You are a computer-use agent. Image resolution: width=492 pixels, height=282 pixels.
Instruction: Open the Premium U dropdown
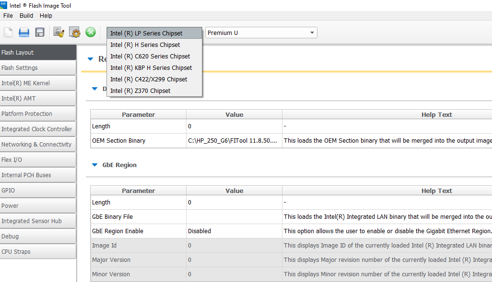pos(261,33)
